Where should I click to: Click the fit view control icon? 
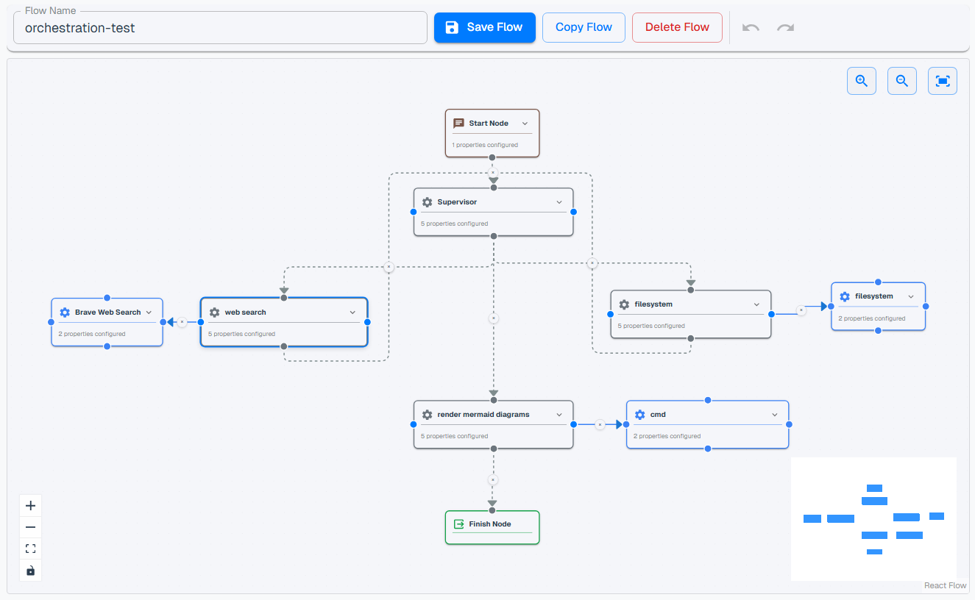(30, 549)
